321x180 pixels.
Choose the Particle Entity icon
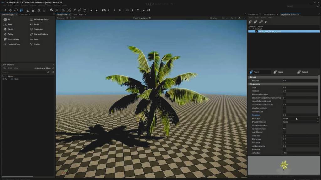pyautogui.click(x=6, y=44)
